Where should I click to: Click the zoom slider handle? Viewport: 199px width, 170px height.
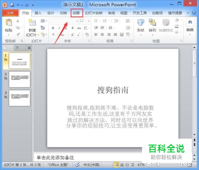point(158,165)
